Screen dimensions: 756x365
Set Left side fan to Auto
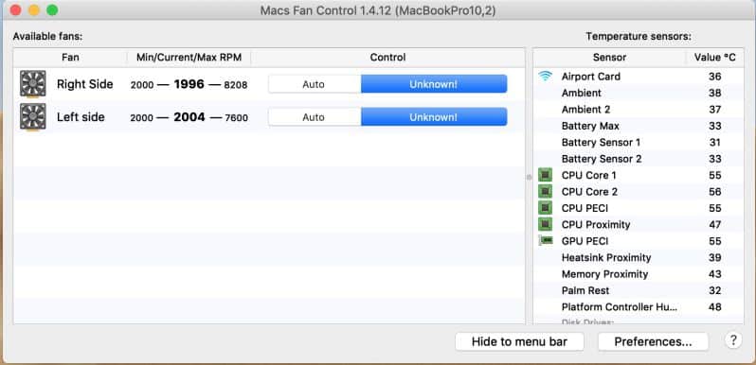(x=315, y=117)
